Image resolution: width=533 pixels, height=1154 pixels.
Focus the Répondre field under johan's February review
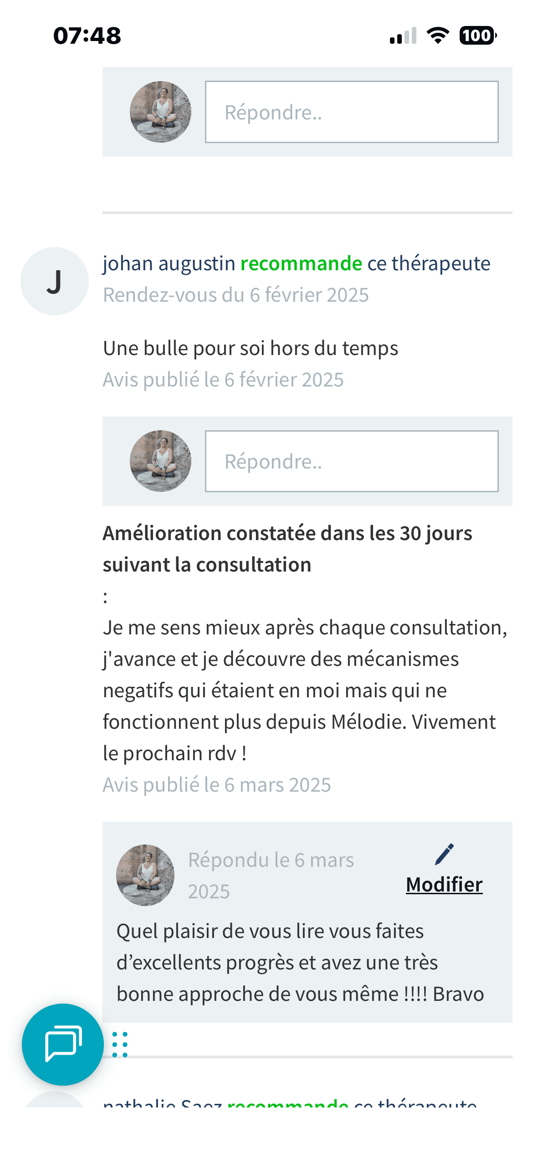click(x=351, y=461)
